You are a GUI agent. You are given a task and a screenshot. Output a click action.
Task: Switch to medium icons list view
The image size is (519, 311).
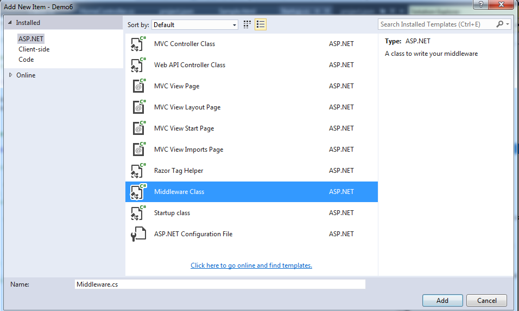click(x=261, y=24)
